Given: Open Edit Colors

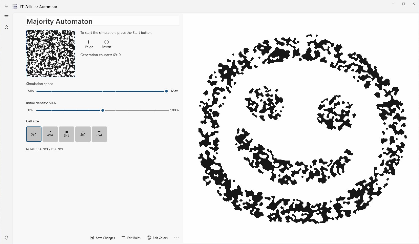Looking at the screenshot, I should tap(157, 238).
